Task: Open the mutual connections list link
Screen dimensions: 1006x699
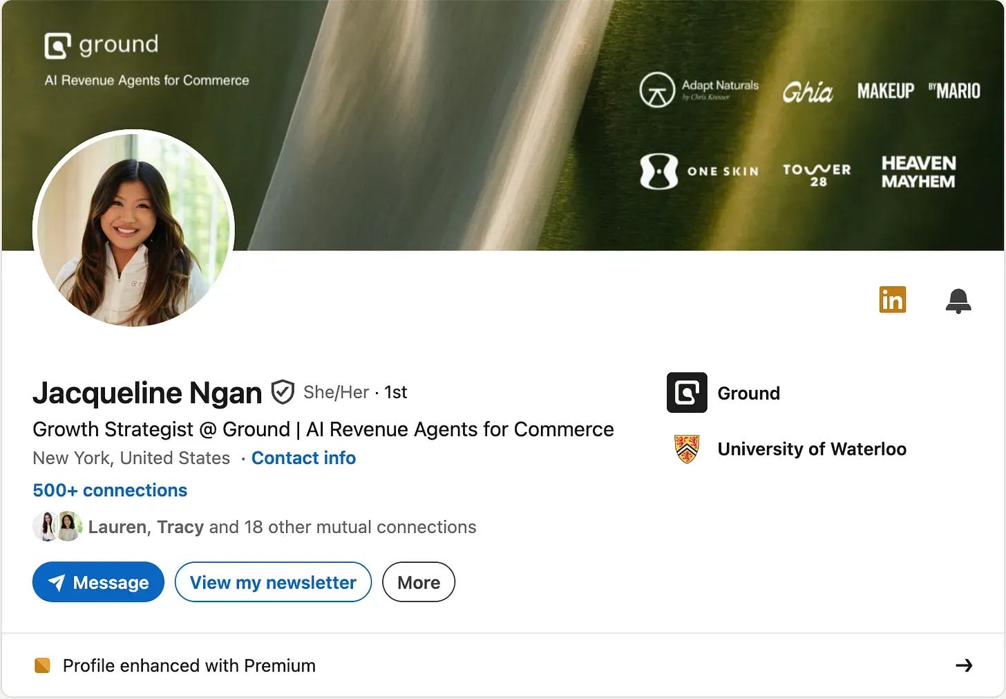Action: point(282,527)
